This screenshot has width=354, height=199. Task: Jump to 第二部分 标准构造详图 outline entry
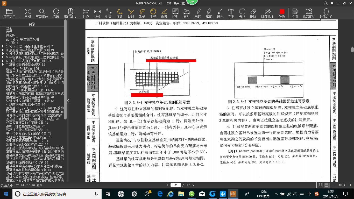tap(22, 68)
